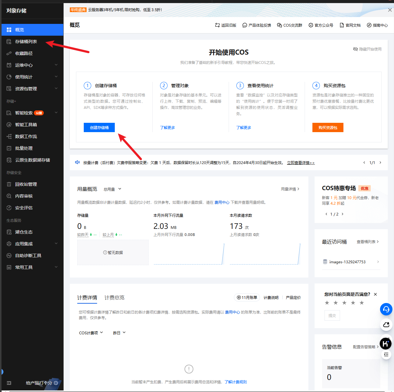This screenshot has height=392, width=394.
Task: Rate page with first star
Action: tap(327, 303)
